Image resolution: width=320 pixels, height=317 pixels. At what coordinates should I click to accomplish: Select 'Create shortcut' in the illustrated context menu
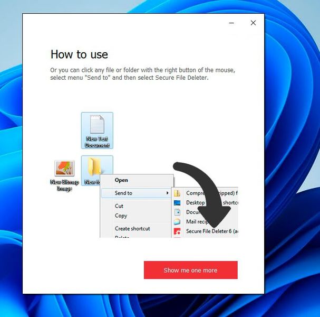point(132,228)
